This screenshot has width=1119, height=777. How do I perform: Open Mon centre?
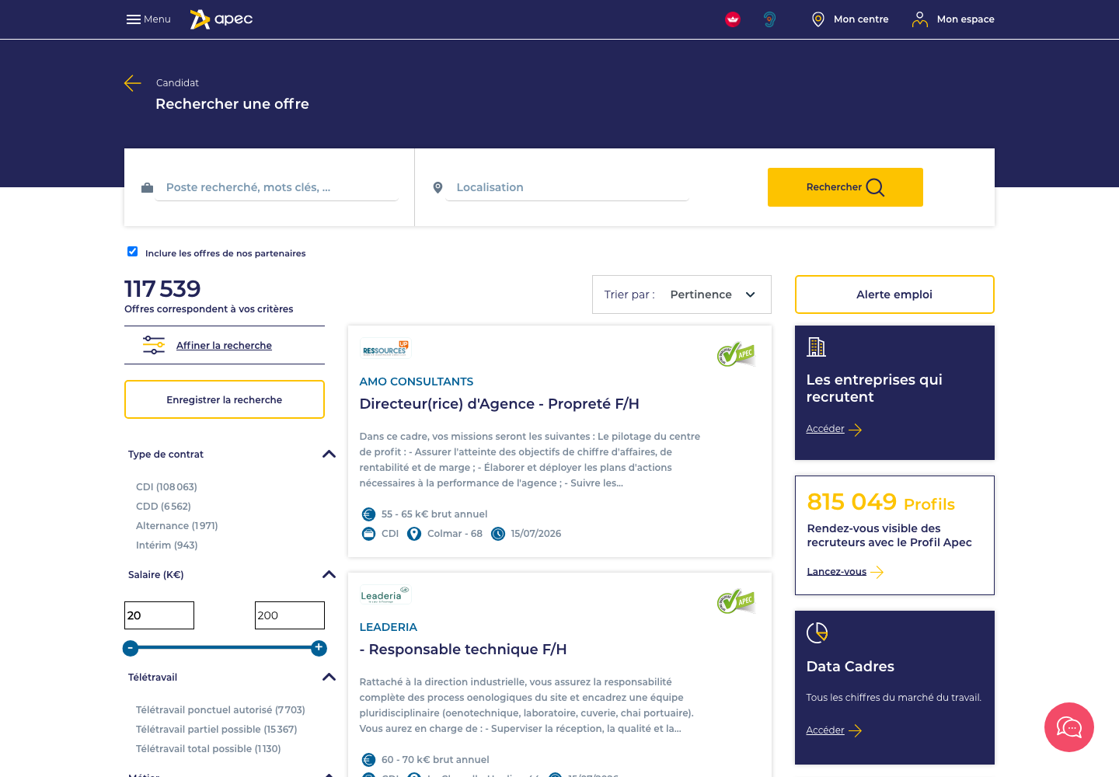850,19
